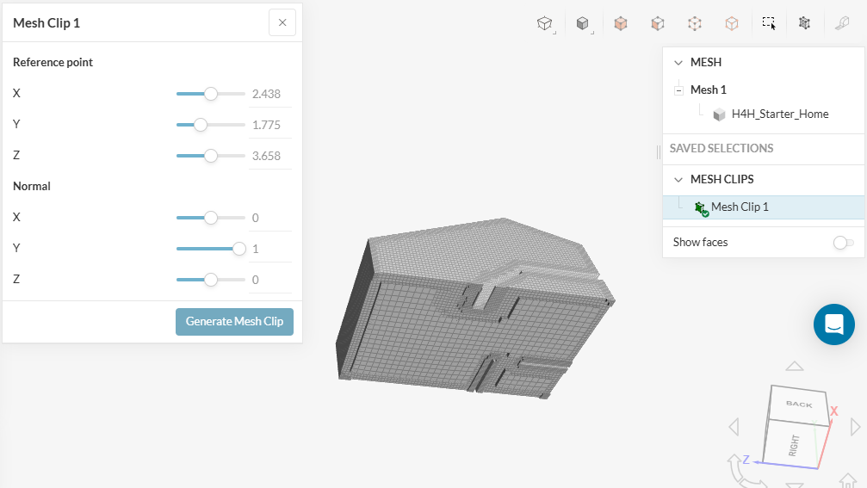Click the Mesh Clip 1 status icon
The image size is (867, 488).
coord(701,208)
